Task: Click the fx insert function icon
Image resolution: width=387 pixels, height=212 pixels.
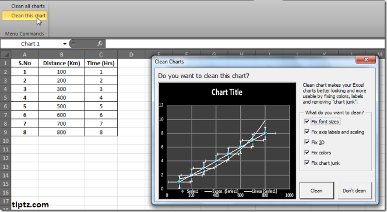Action: [100, 44]
